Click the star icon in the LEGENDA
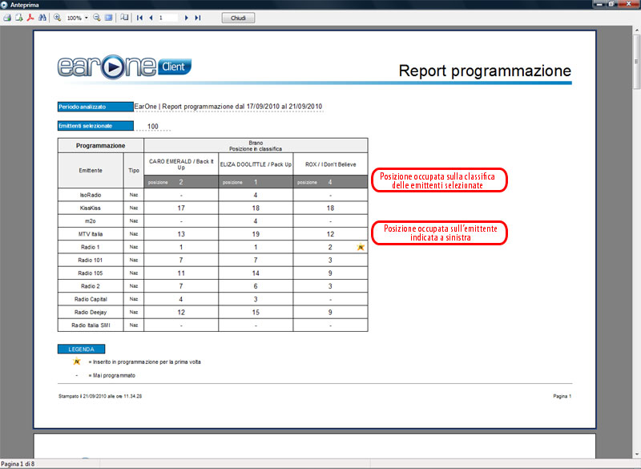This screenshot has width=641, height=469. tap(76, 362)
